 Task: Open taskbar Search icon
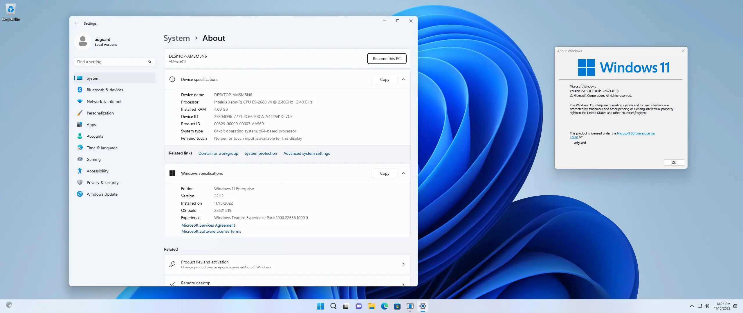pos(333,306)
